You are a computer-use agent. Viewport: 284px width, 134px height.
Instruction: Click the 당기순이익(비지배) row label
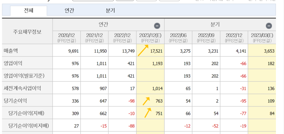(x=29, y=126)
